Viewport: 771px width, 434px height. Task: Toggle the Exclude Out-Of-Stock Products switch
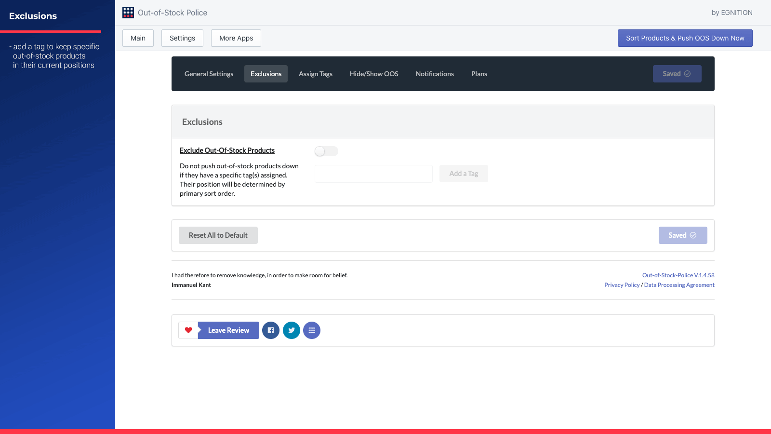[x=326, y=151]
